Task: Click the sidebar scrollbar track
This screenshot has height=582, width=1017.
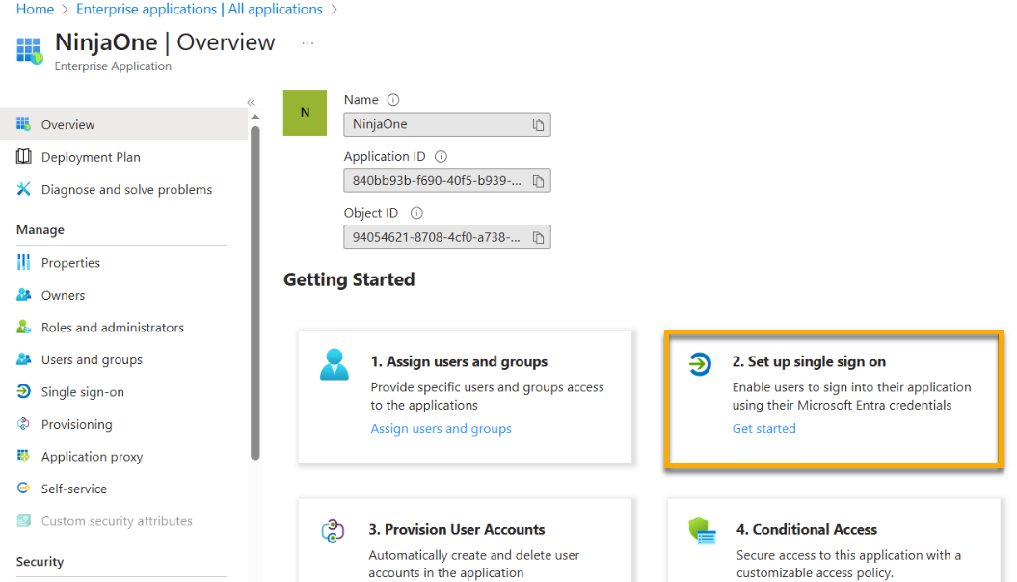Action: point(254,289)
